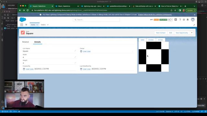Click the red Icon record badge beside Square
The width and height of the screenshot is (207, 116).
tap(23, 33)
